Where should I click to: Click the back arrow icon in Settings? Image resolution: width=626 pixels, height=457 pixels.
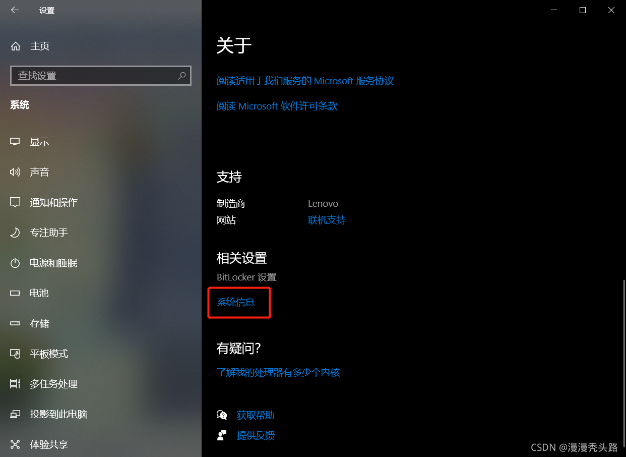pos(15,10)
